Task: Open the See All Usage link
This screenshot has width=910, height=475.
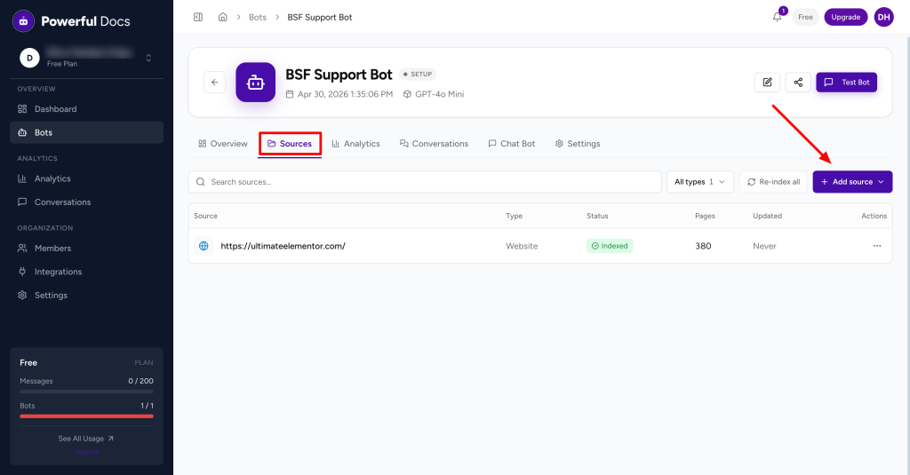Action: tap(86, 439)
